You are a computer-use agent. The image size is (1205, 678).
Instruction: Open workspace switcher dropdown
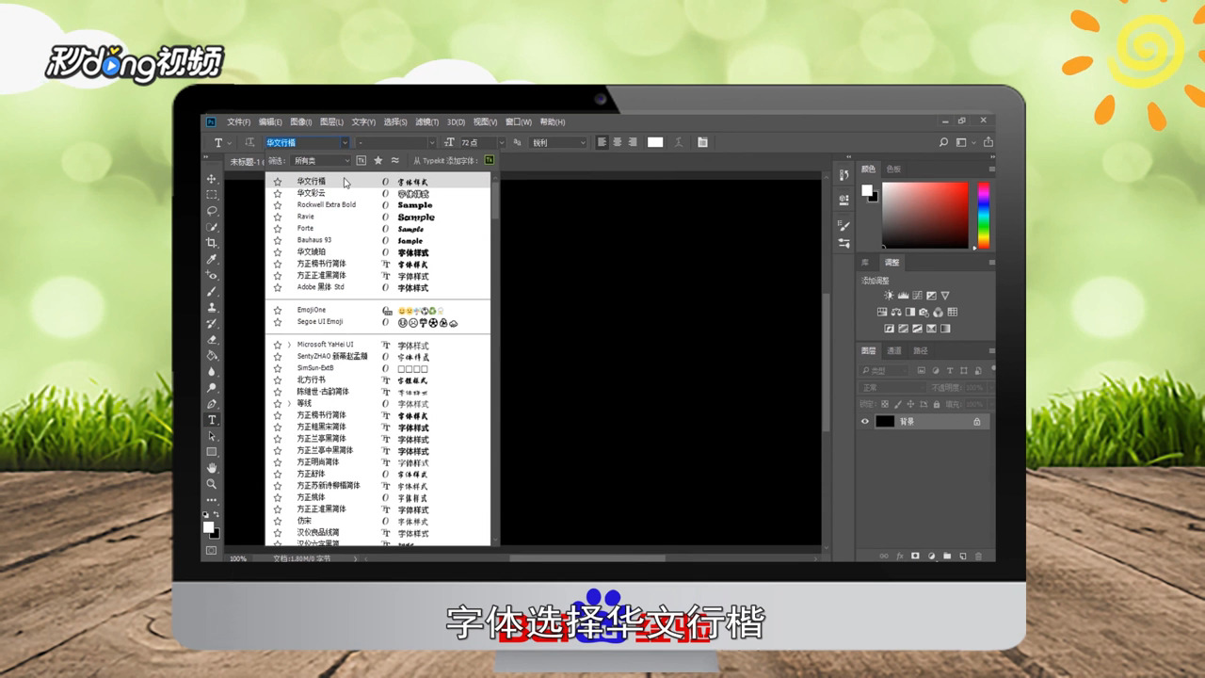coord(964,142)
